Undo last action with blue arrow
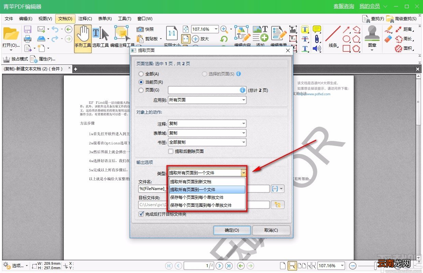Image resolution: width=423 pixels, height=273 pixels. coord(55,29)
